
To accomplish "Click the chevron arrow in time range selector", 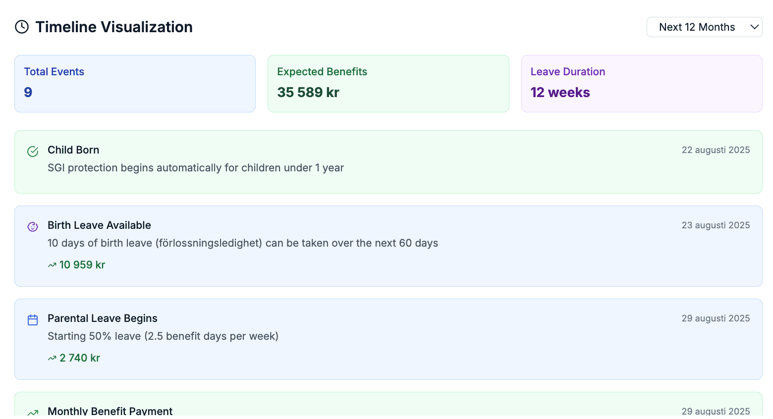I will (x=755, y=27).
